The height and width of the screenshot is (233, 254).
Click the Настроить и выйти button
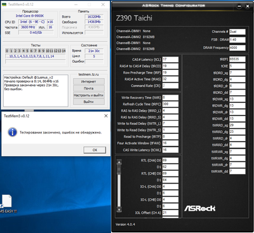(x=89, y=95)
